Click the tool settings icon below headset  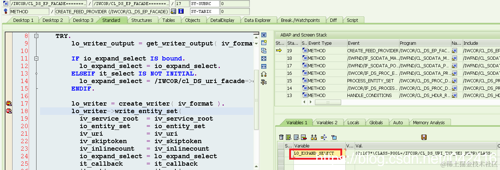tap(264, 82)
